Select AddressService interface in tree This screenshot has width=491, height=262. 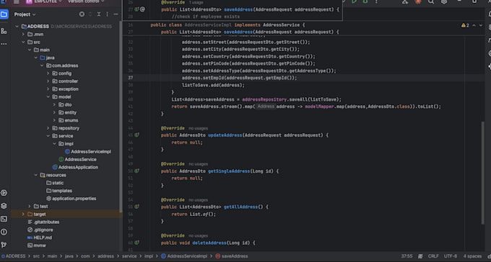78,160
